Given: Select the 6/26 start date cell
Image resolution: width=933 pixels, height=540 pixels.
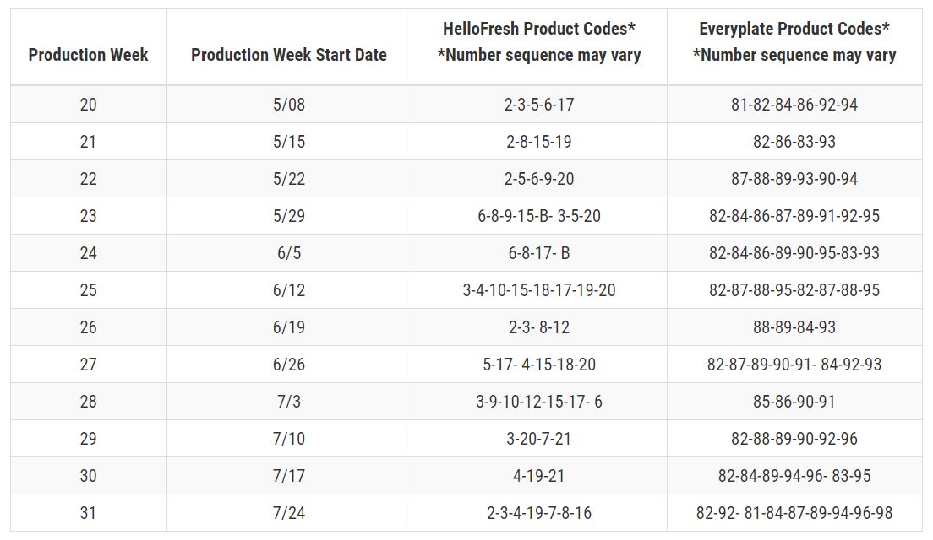Looking at the screenshot, I should [x=289, y=364].
